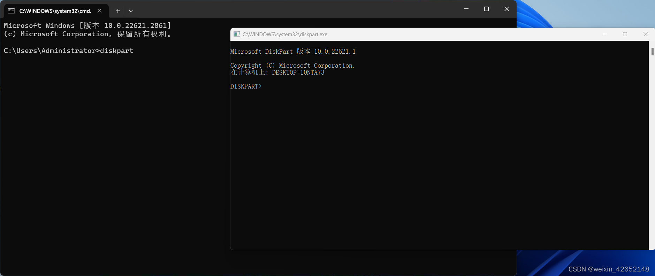Expand the new tab profile dropdown

pos(131,11)
